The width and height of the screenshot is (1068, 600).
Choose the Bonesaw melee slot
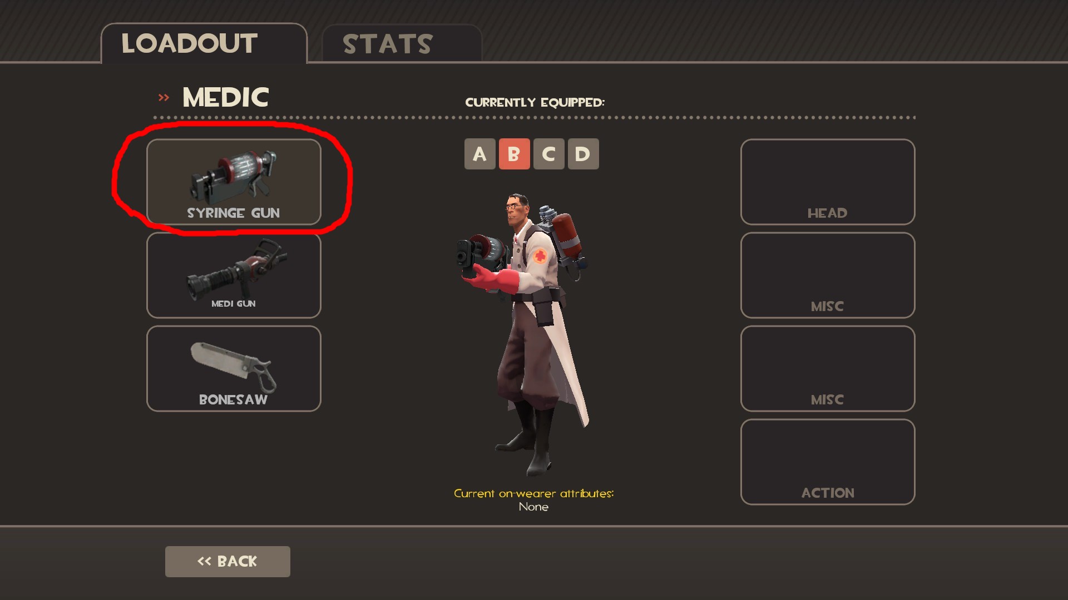(x=234, y=368)
